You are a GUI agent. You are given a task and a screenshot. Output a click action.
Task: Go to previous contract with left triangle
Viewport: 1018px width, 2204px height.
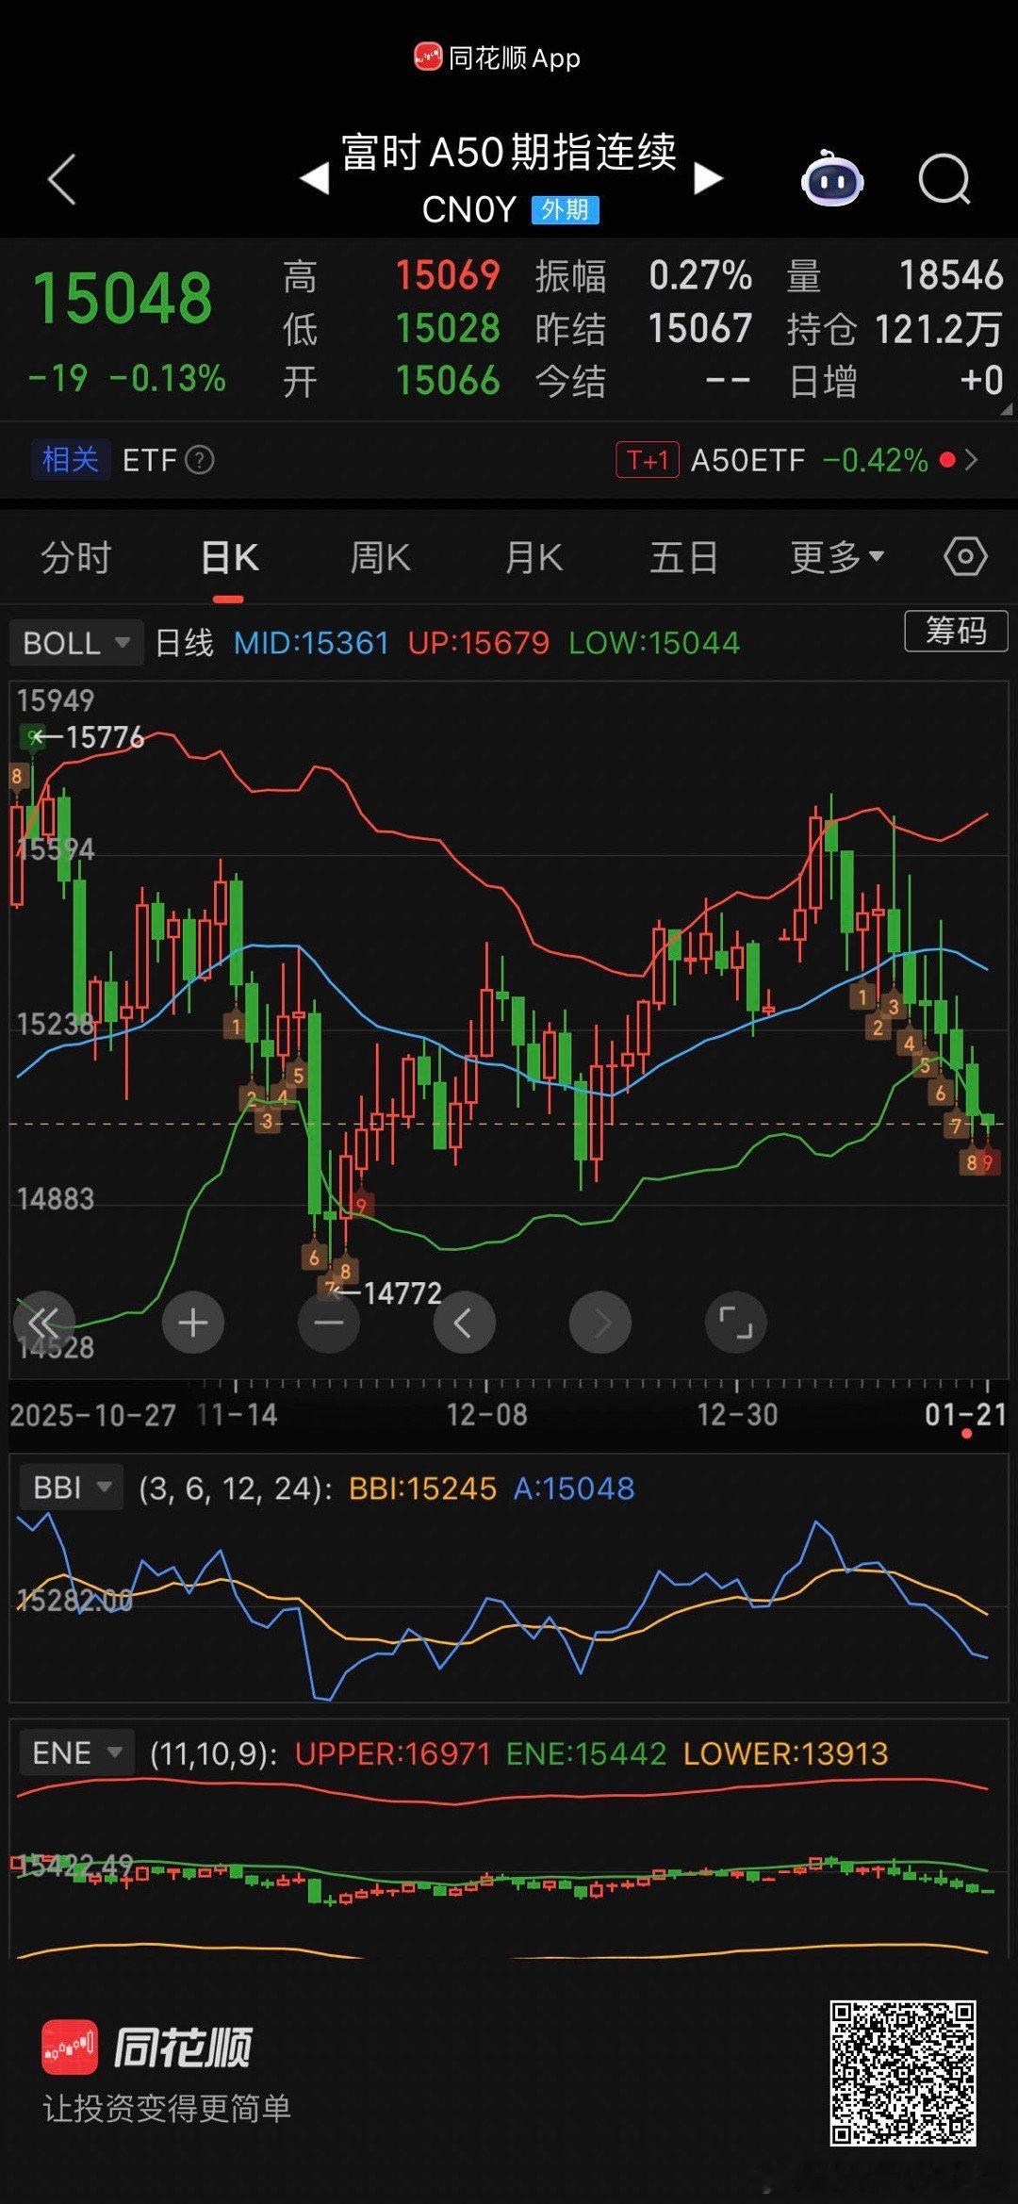point(315,178)
